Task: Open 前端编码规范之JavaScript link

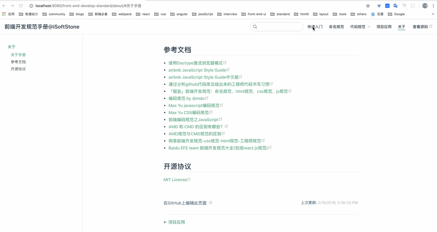Action: (x=195, y=120)
